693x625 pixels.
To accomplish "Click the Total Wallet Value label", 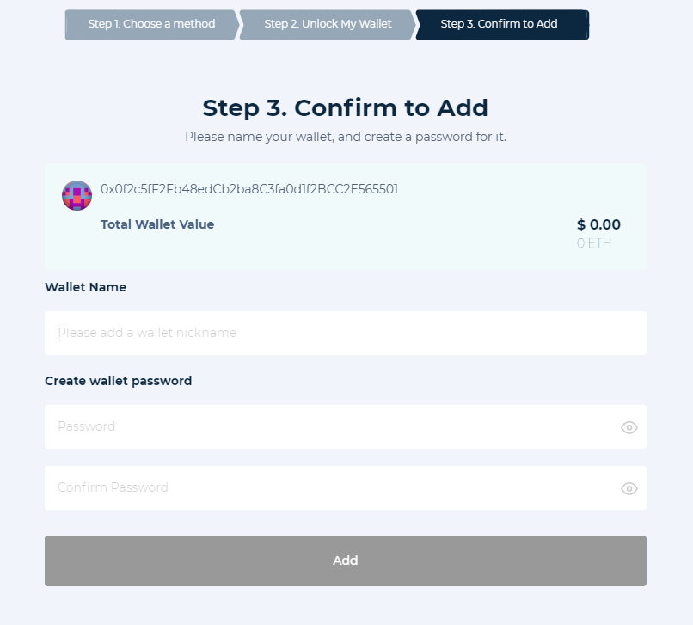I will click(x=157, y=224).
